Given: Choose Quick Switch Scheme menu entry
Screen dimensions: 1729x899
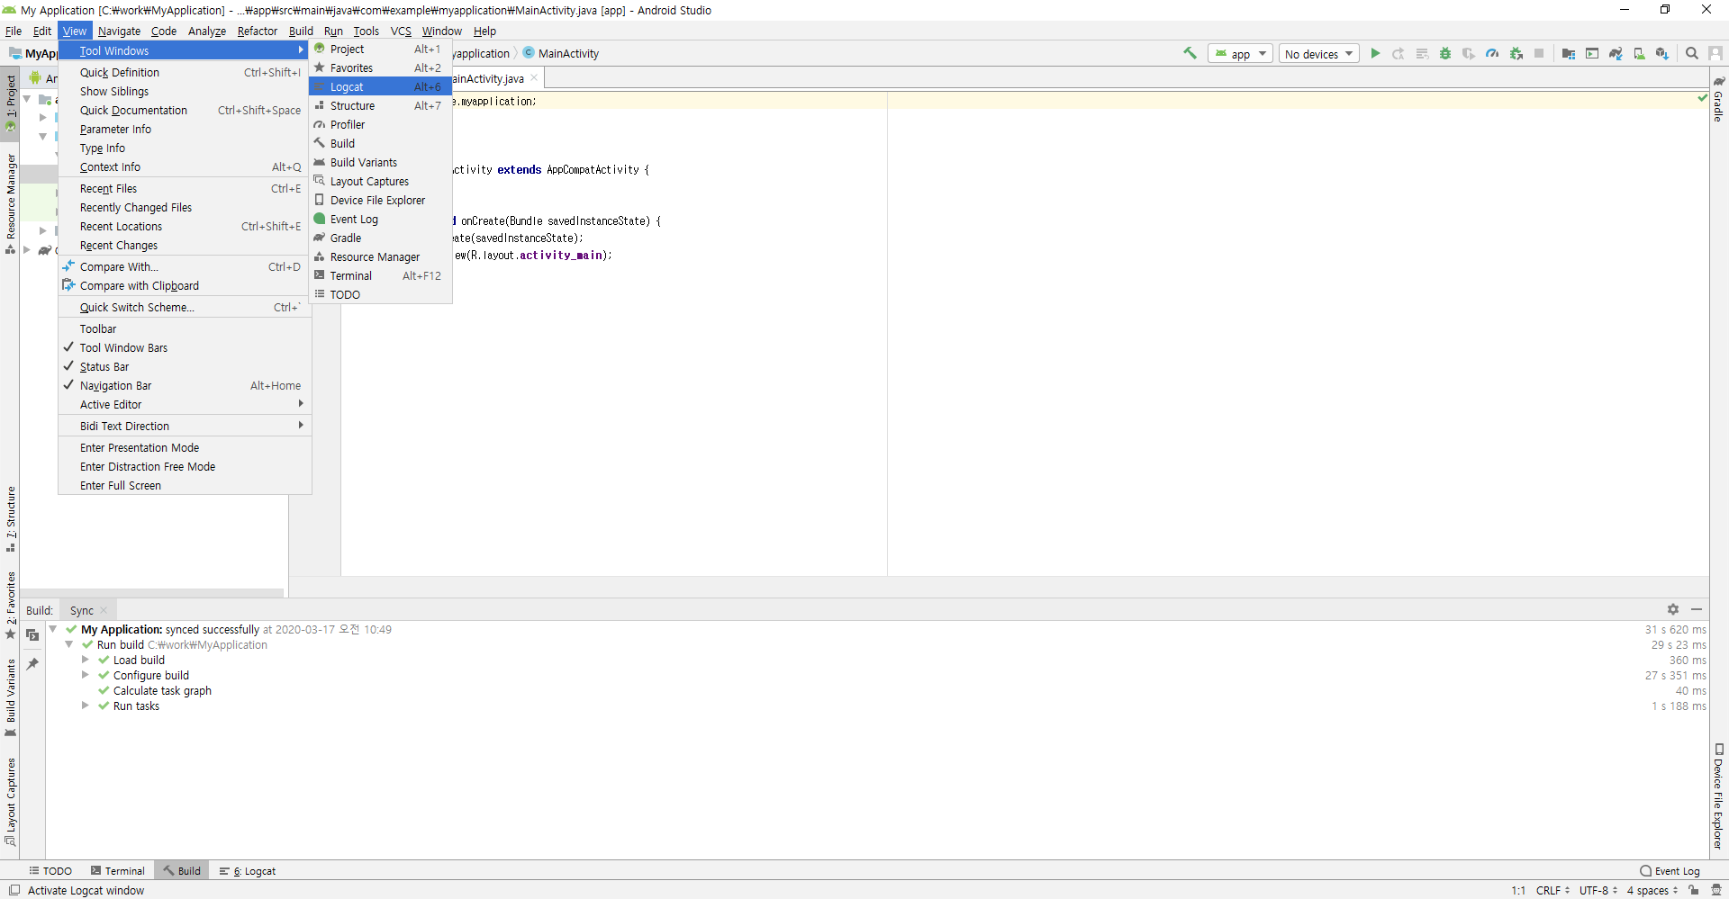Looking at the screenshot, I should pyautogui.click(x=185, y=308).
